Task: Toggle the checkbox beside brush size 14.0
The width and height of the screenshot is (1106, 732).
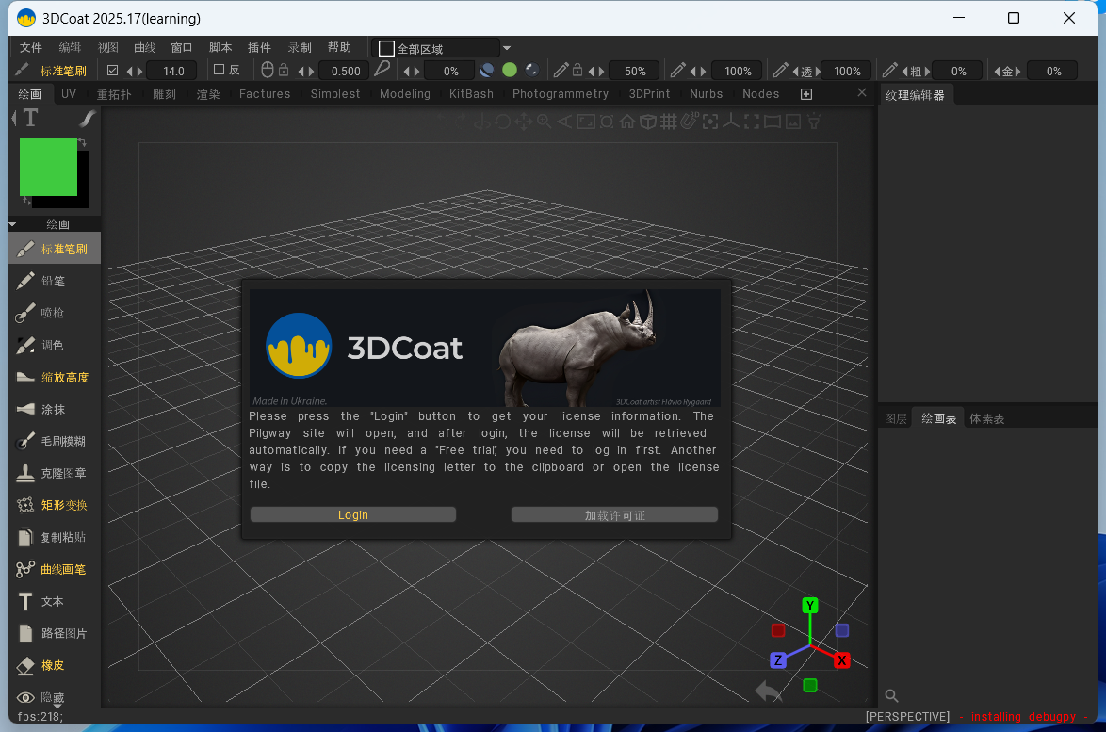Action: 113,71
